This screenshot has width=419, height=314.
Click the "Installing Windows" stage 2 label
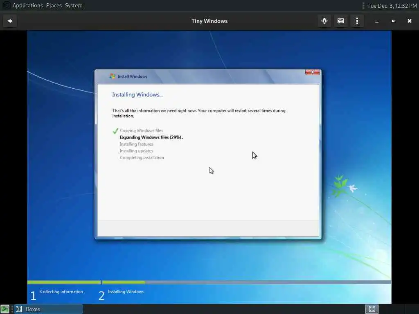pyautogui.click(x=126, y=292)
